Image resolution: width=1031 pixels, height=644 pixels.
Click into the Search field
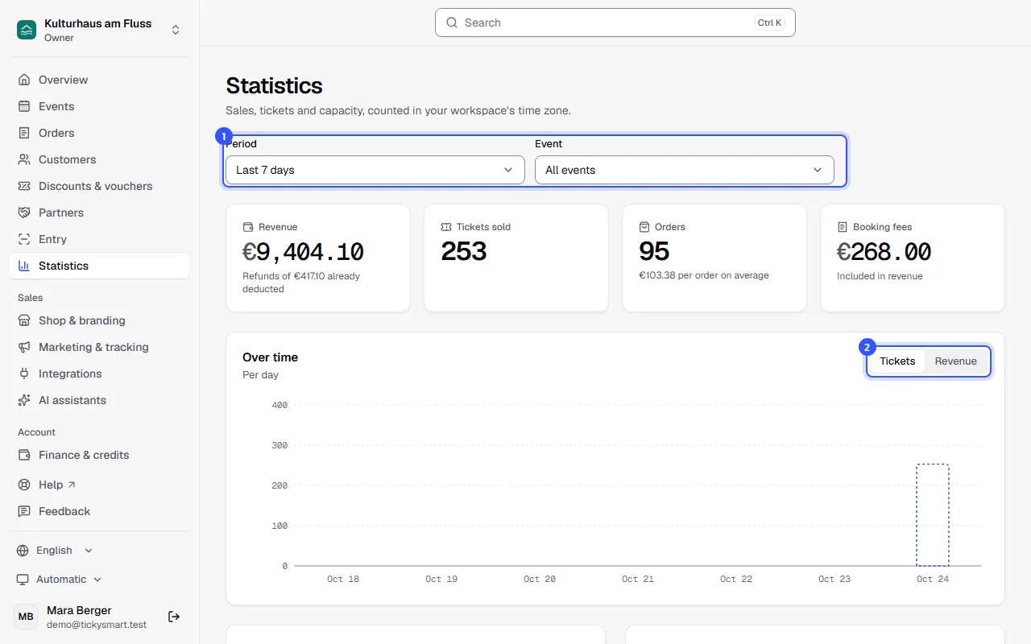click(x=615, y=23)
